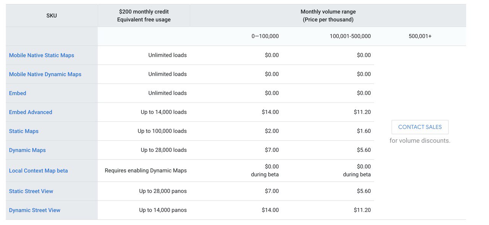The image size is (489, 225).
Task: Open the Mobile Native Static Maps link
Action: (x=42, y=55)
